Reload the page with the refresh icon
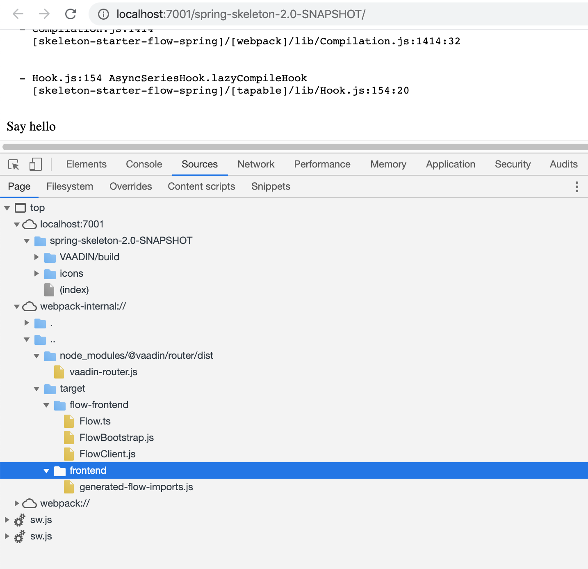Viewport: 588px width, 569px height. tap(71, 14)
